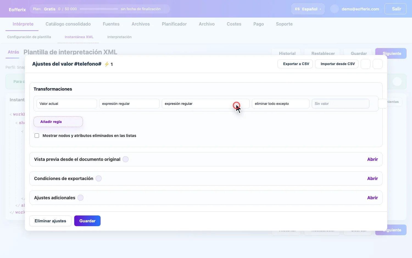The image size is (412, 258).
Task: Click Añadir regla button
Action: (58, 122)
